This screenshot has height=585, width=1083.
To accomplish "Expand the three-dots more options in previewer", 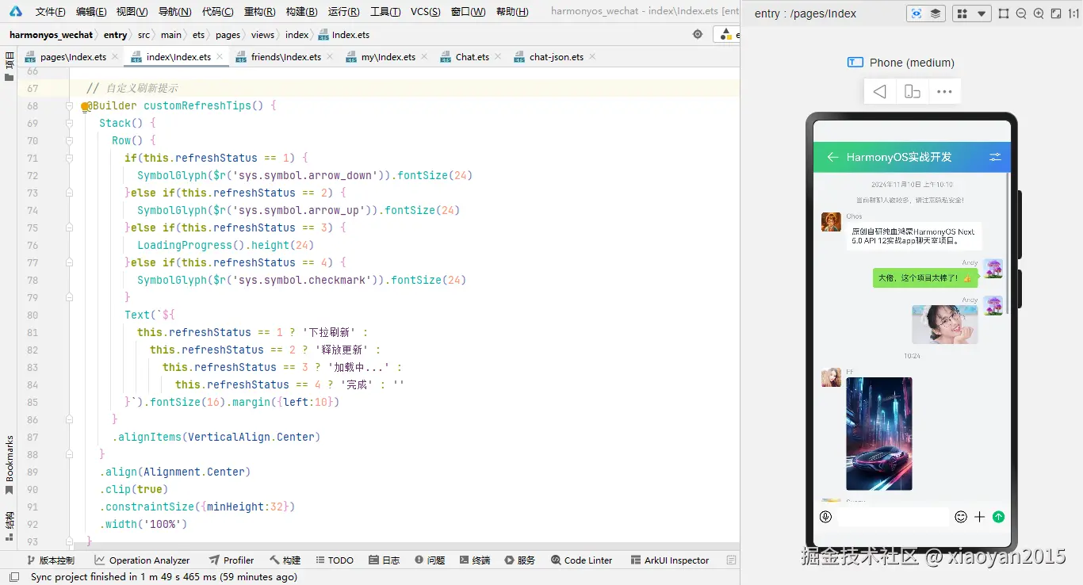I will pyautogui.click(x=943, y=92).
